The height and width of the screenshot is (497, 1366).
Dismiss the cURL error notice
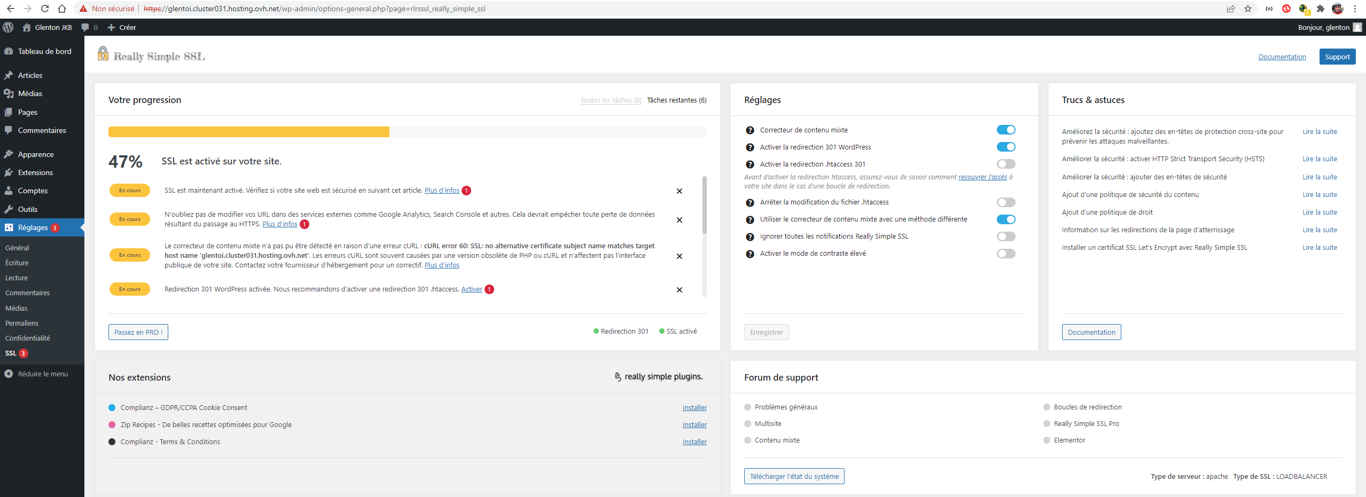point(679,256)
